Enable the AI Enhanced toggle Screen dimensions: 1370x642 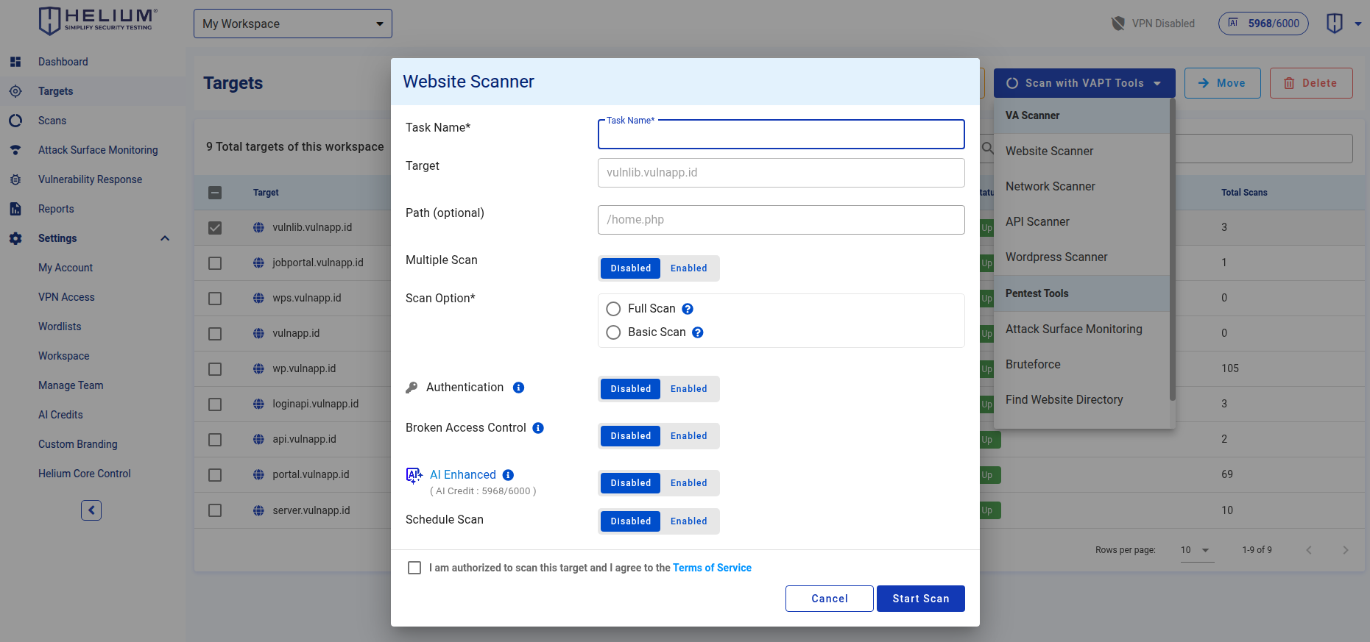pyautogui.click(x=689, y=483)
